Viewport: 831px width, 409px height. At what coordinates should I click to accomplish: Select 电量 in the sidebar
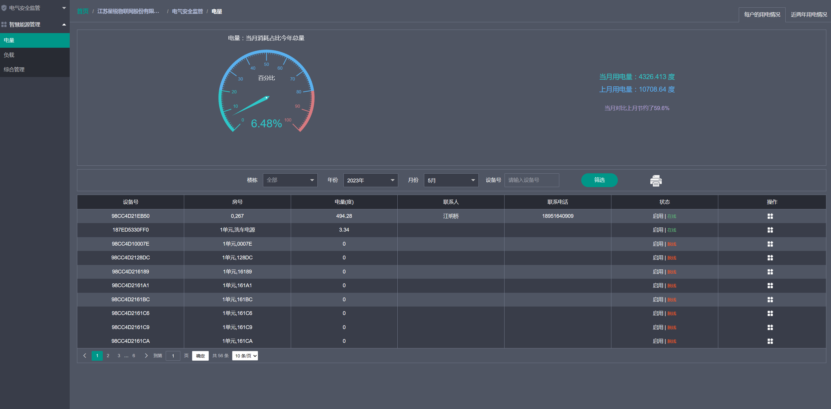(x=35, y=40)
